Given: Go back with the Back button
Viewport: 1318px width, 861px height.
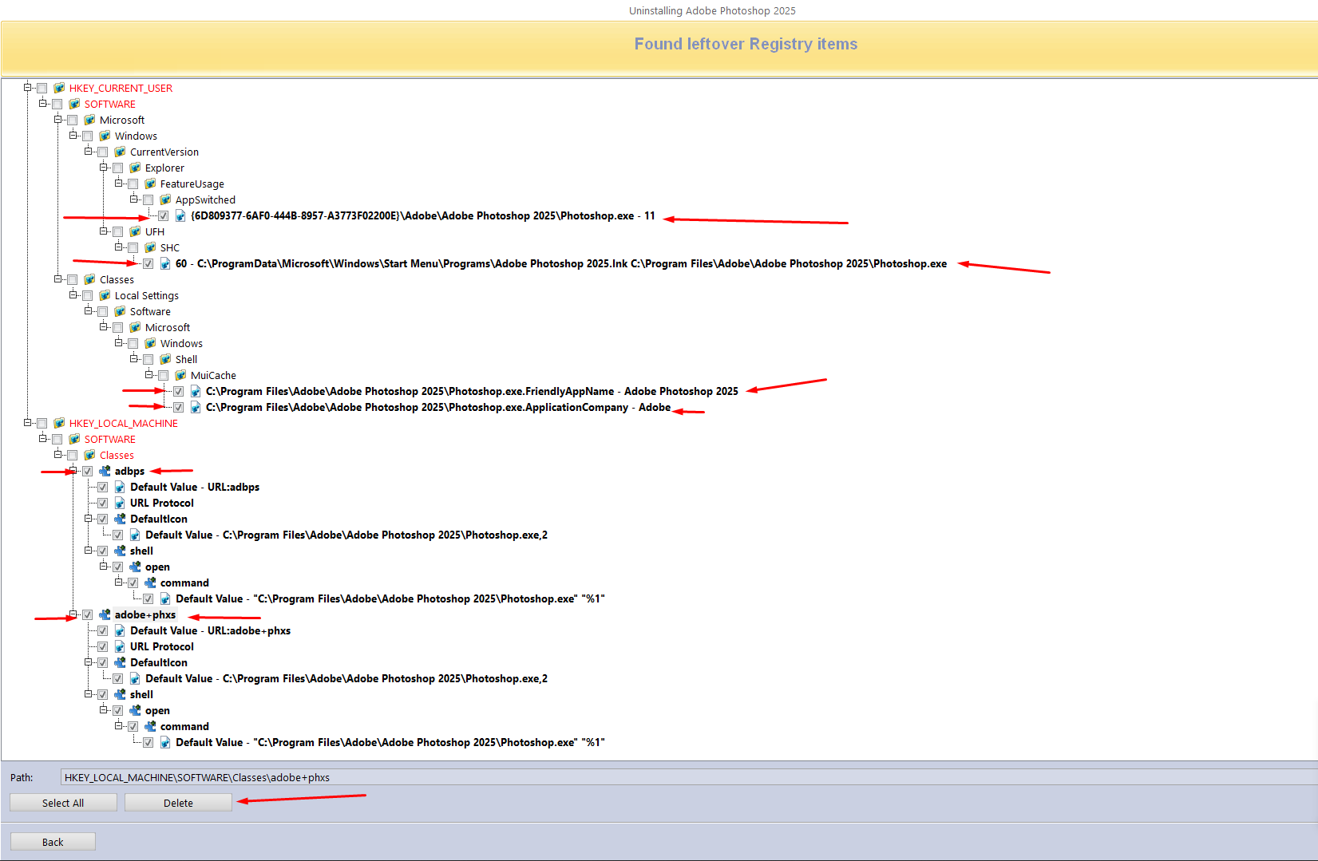Looking at the screenshot, I should coord(53,842).
